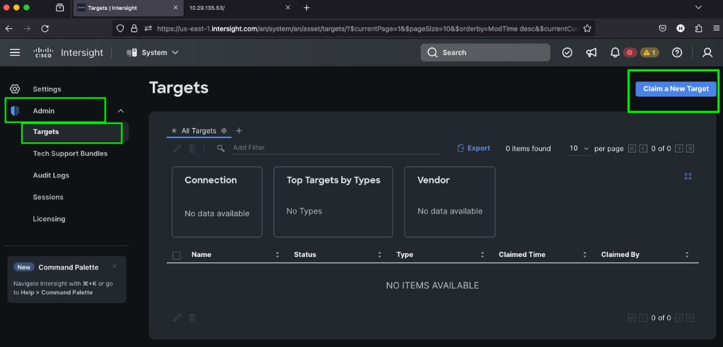723x347 pixels.
Task: Open the rows per page dropdown
Action: click(x=578, y=149)
